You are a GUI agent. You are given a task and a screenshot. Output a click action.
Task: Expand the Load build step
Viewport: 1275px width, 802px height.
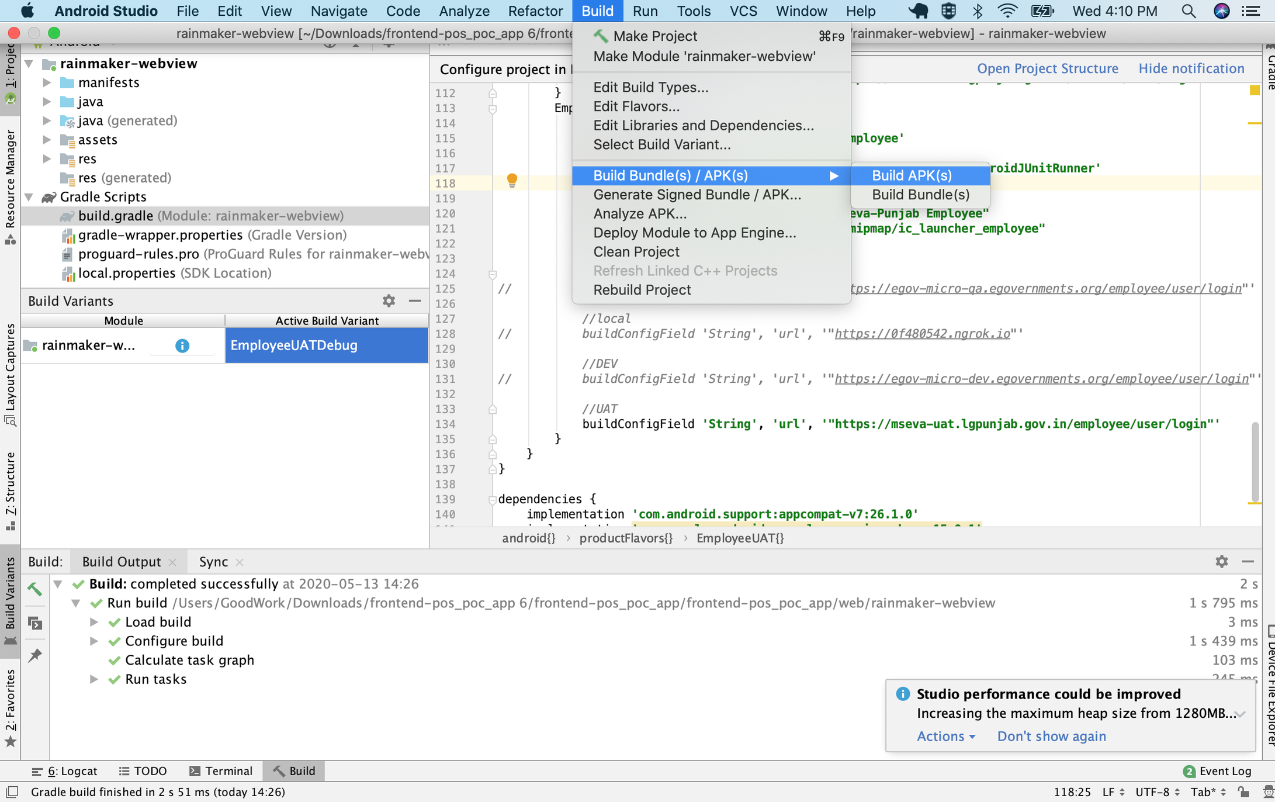coord(93,622)
